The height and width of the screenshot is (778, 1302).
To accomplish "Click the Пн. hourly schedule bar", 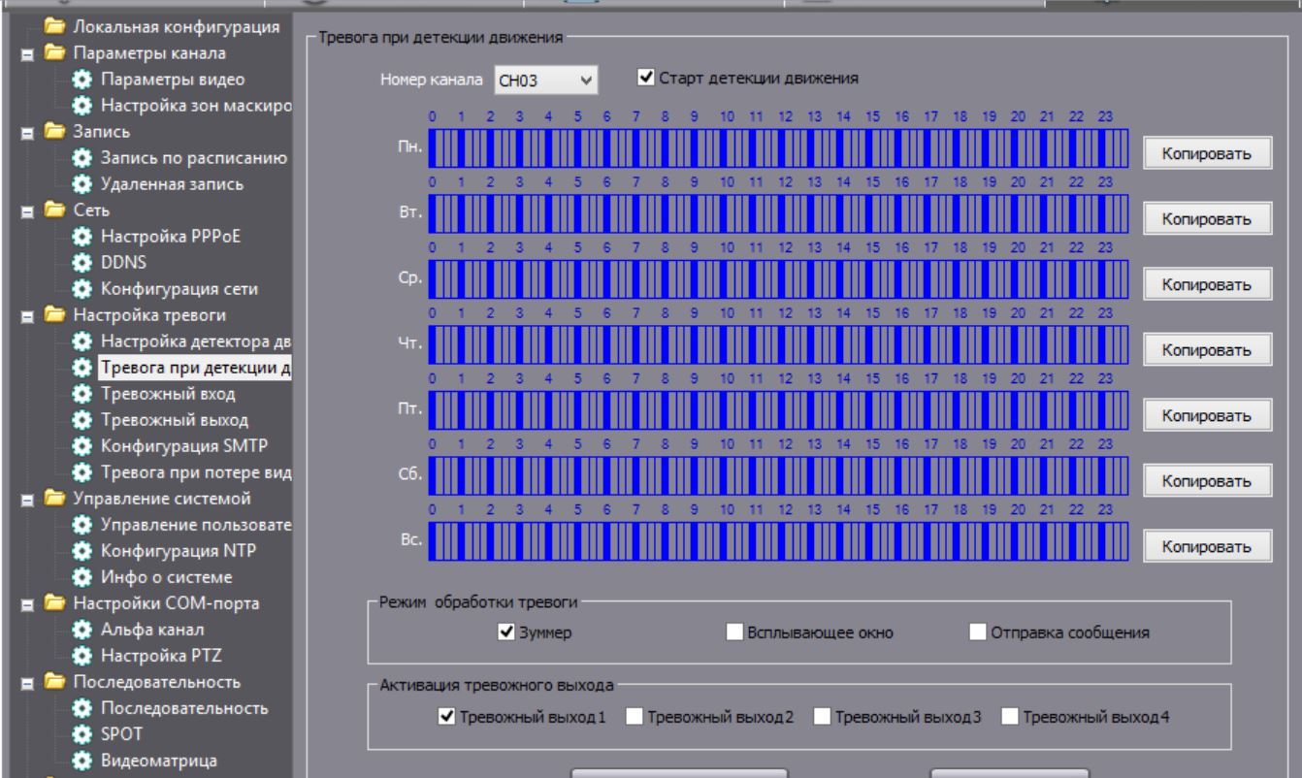I will pos(779,148).
